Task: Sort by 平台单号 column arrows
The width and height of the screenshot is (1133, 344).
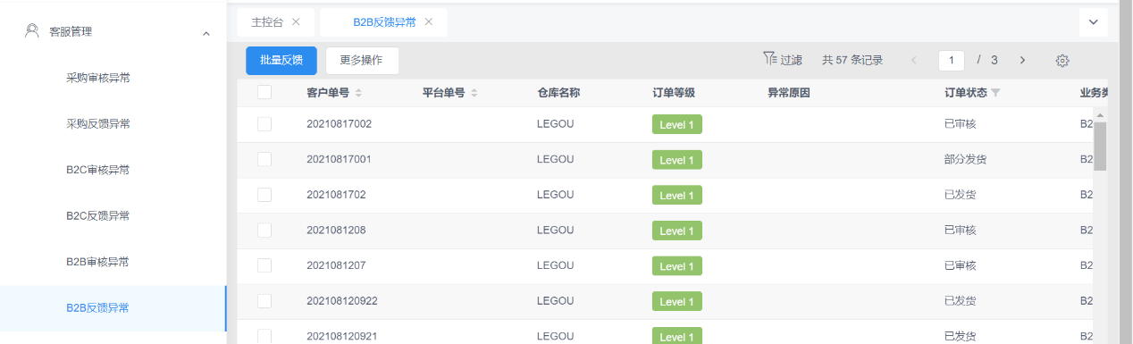Action: tap(474, 93)
